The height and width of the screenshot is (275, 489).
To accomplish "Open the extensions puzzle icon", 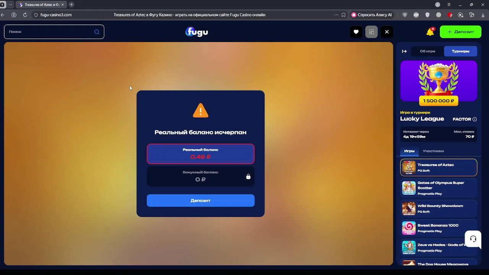I will tap(471, 15).
